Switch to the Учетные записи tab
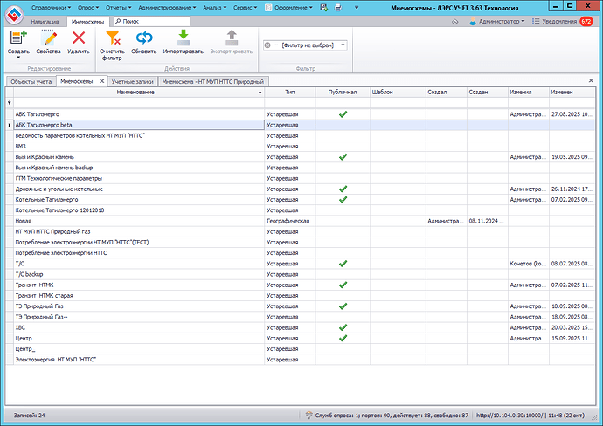The width and height of the screenshot is (603, 426). (134, 81)
